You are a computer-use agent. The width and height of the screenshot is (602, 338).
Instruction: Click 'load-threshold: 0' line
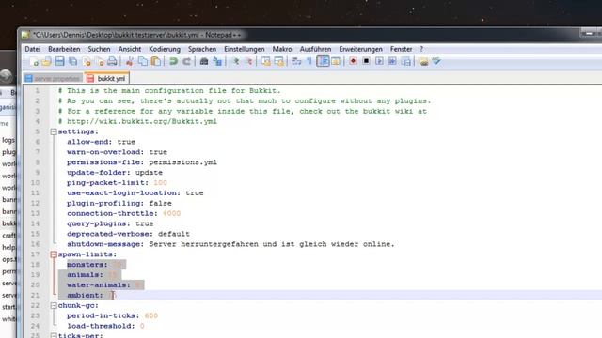click(x=105, y=326)
